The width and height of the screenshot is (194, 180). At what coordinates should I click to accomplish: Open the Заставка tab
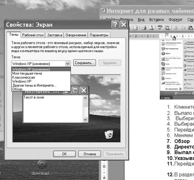pos(54,35)
